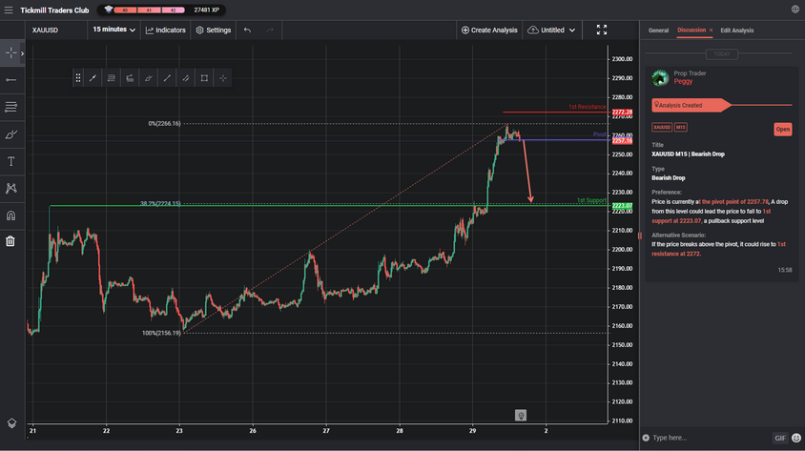Click the XP level progress bar
Image resolution: width=805 pixels, height=451 pixels.
click(x=149, y=10)
